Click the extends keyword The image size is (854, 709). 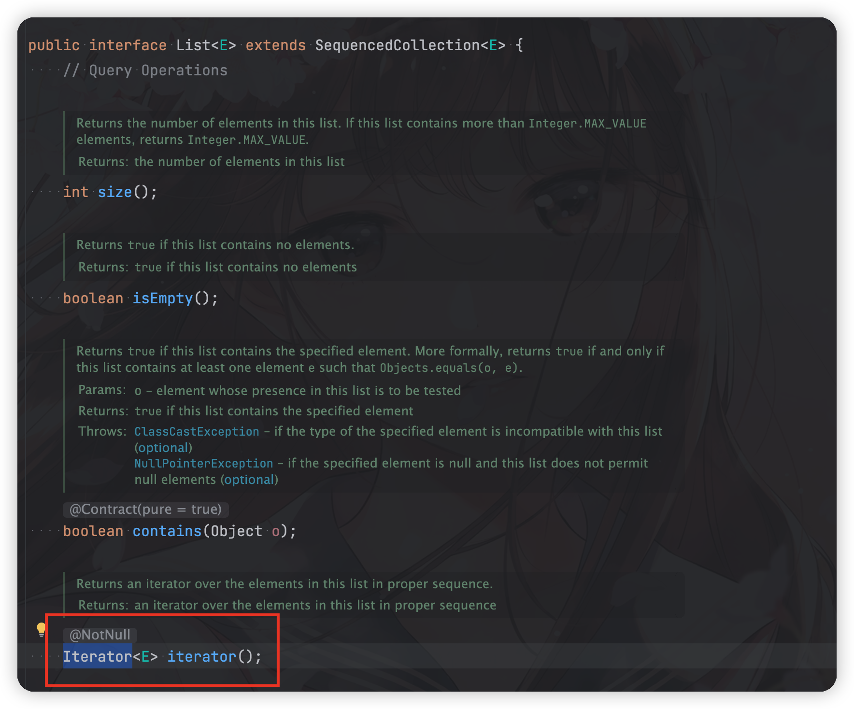(x=275, y=45)
